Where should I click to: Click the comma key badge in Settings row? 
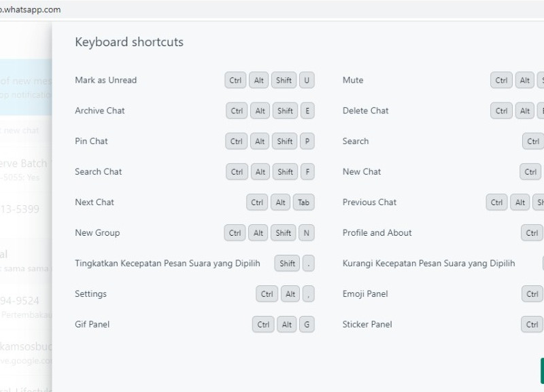click(x=309, y=294)
